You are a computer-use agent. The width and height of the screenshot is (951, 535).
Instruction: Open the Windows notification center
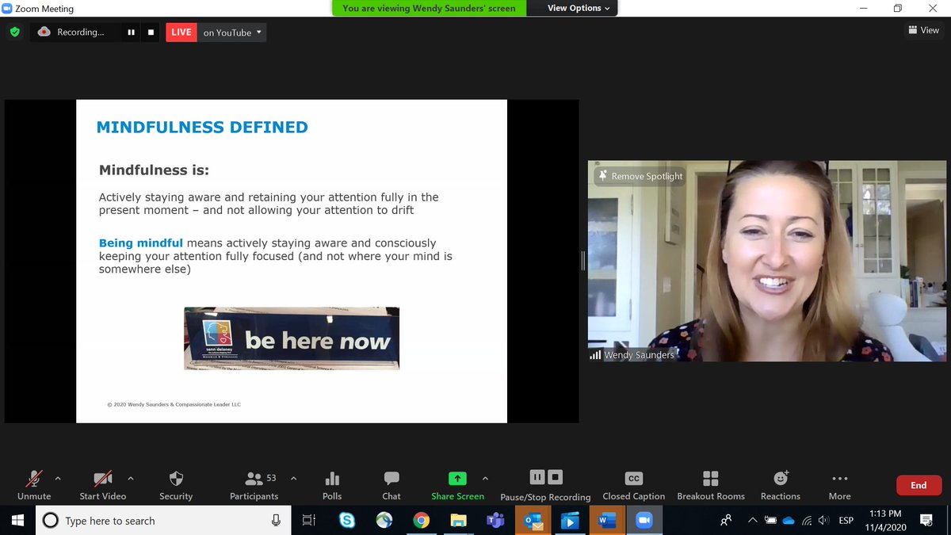pos(926,521)
